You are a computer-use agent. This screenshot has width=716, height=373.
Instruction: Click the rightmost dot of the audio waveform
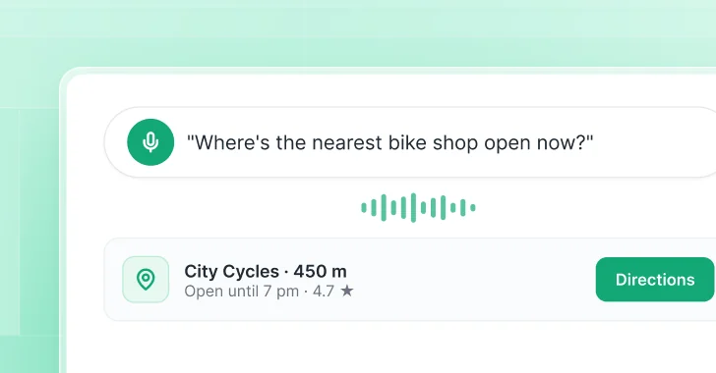point(473,208)
